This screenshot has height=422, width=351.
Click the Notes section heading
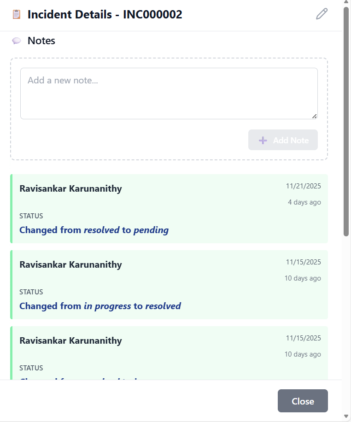pos(41,41)
